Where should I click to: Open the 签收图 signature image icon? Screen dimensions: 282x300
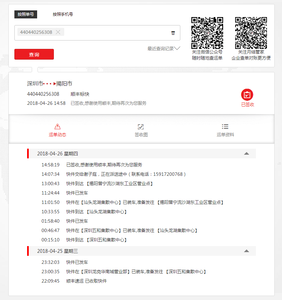tap(141, 127)
